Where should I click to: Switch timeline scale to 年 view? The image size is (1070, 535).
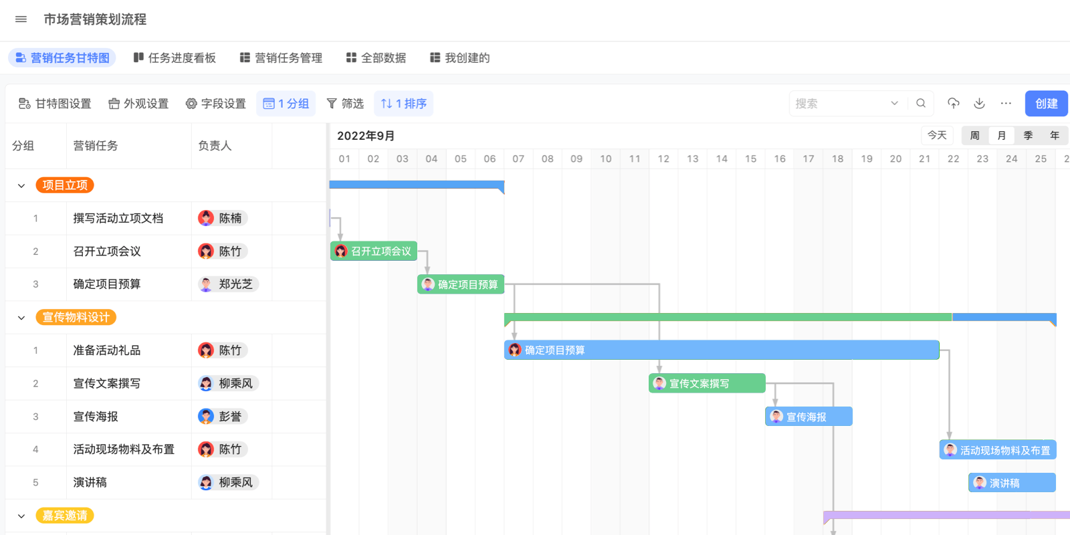point(1055,135)
